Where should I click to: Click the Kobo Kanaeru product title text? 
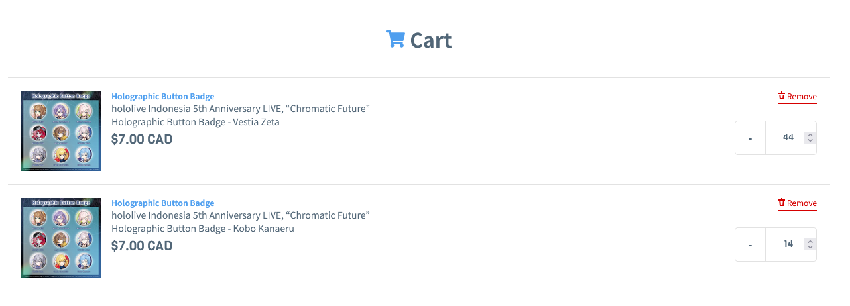(x=240, y=222)
